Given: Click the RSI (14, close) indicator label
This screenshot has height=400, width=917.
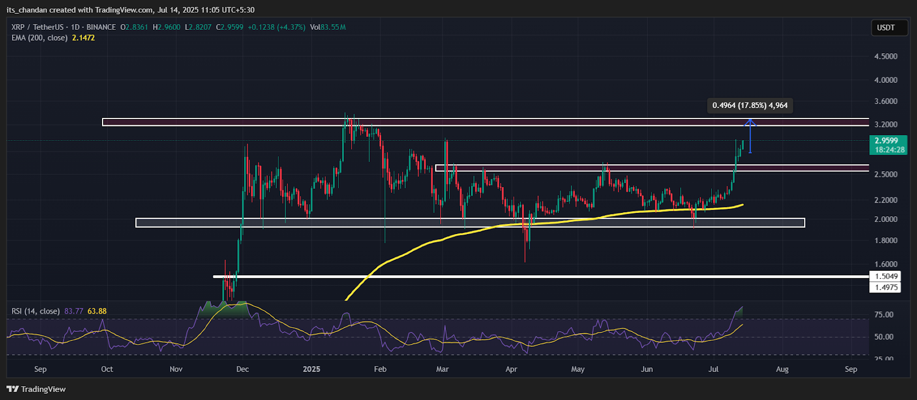Looking at the screenshot, I should tap(36, 311).
